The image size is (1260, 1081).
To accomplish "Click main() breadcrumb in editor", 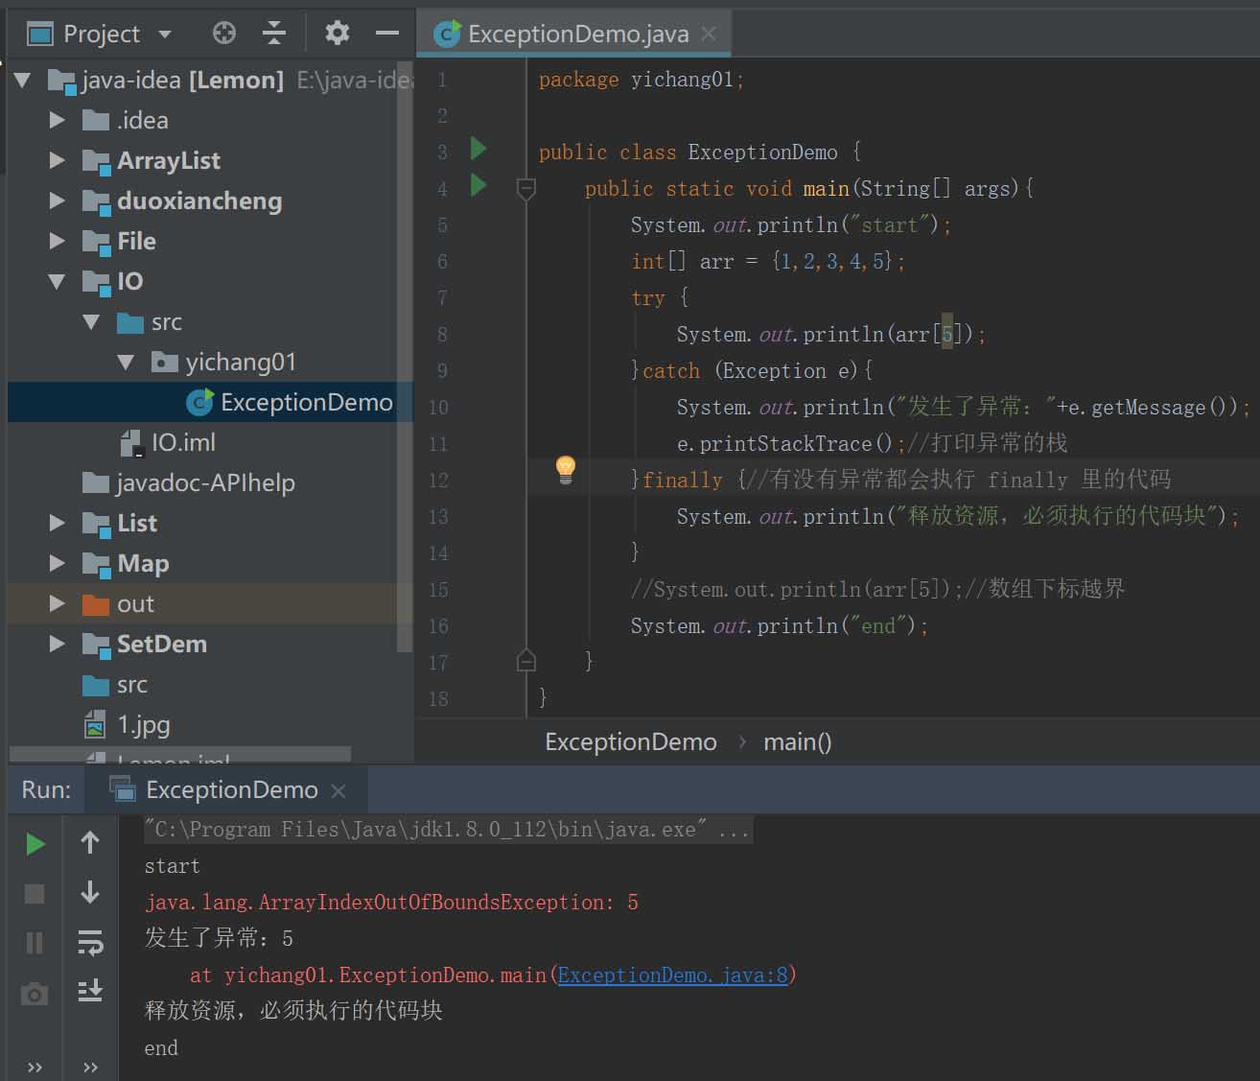I will pyautogui.click(x=798, y=741).
